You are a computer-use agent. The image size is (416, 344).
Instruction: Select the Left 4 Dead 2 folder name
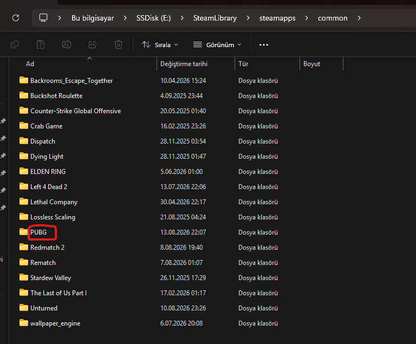[x=49, y=186]
